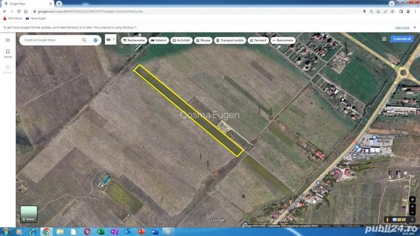
Task: Click the Learn more update link
Action: [402, 28]
